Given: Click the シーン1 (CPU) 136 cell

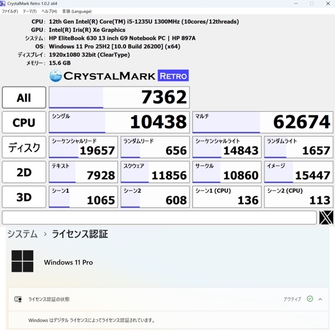Looking at the screenshot, I should point(227,197).
